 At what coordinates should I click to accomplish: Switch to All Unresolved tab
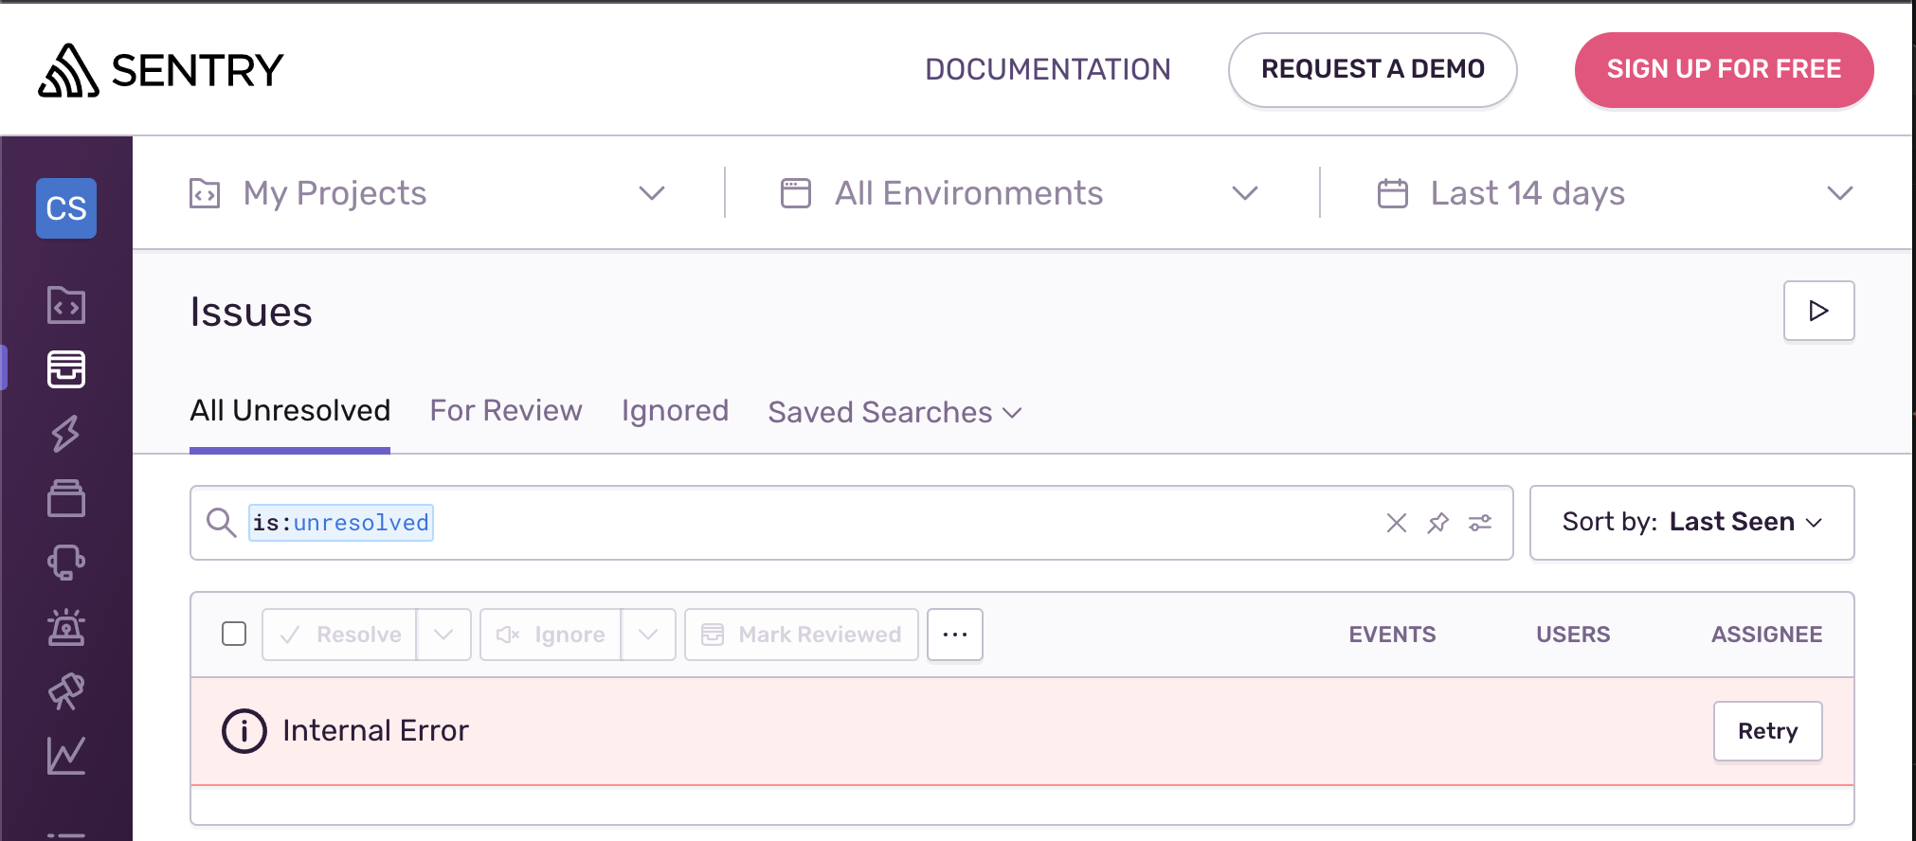coord(290,411)
